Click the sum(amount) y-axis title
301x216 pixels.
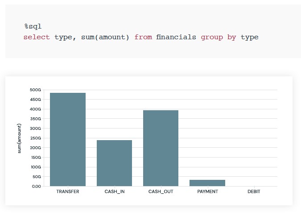pyautogui.click(x=19, y=138)
